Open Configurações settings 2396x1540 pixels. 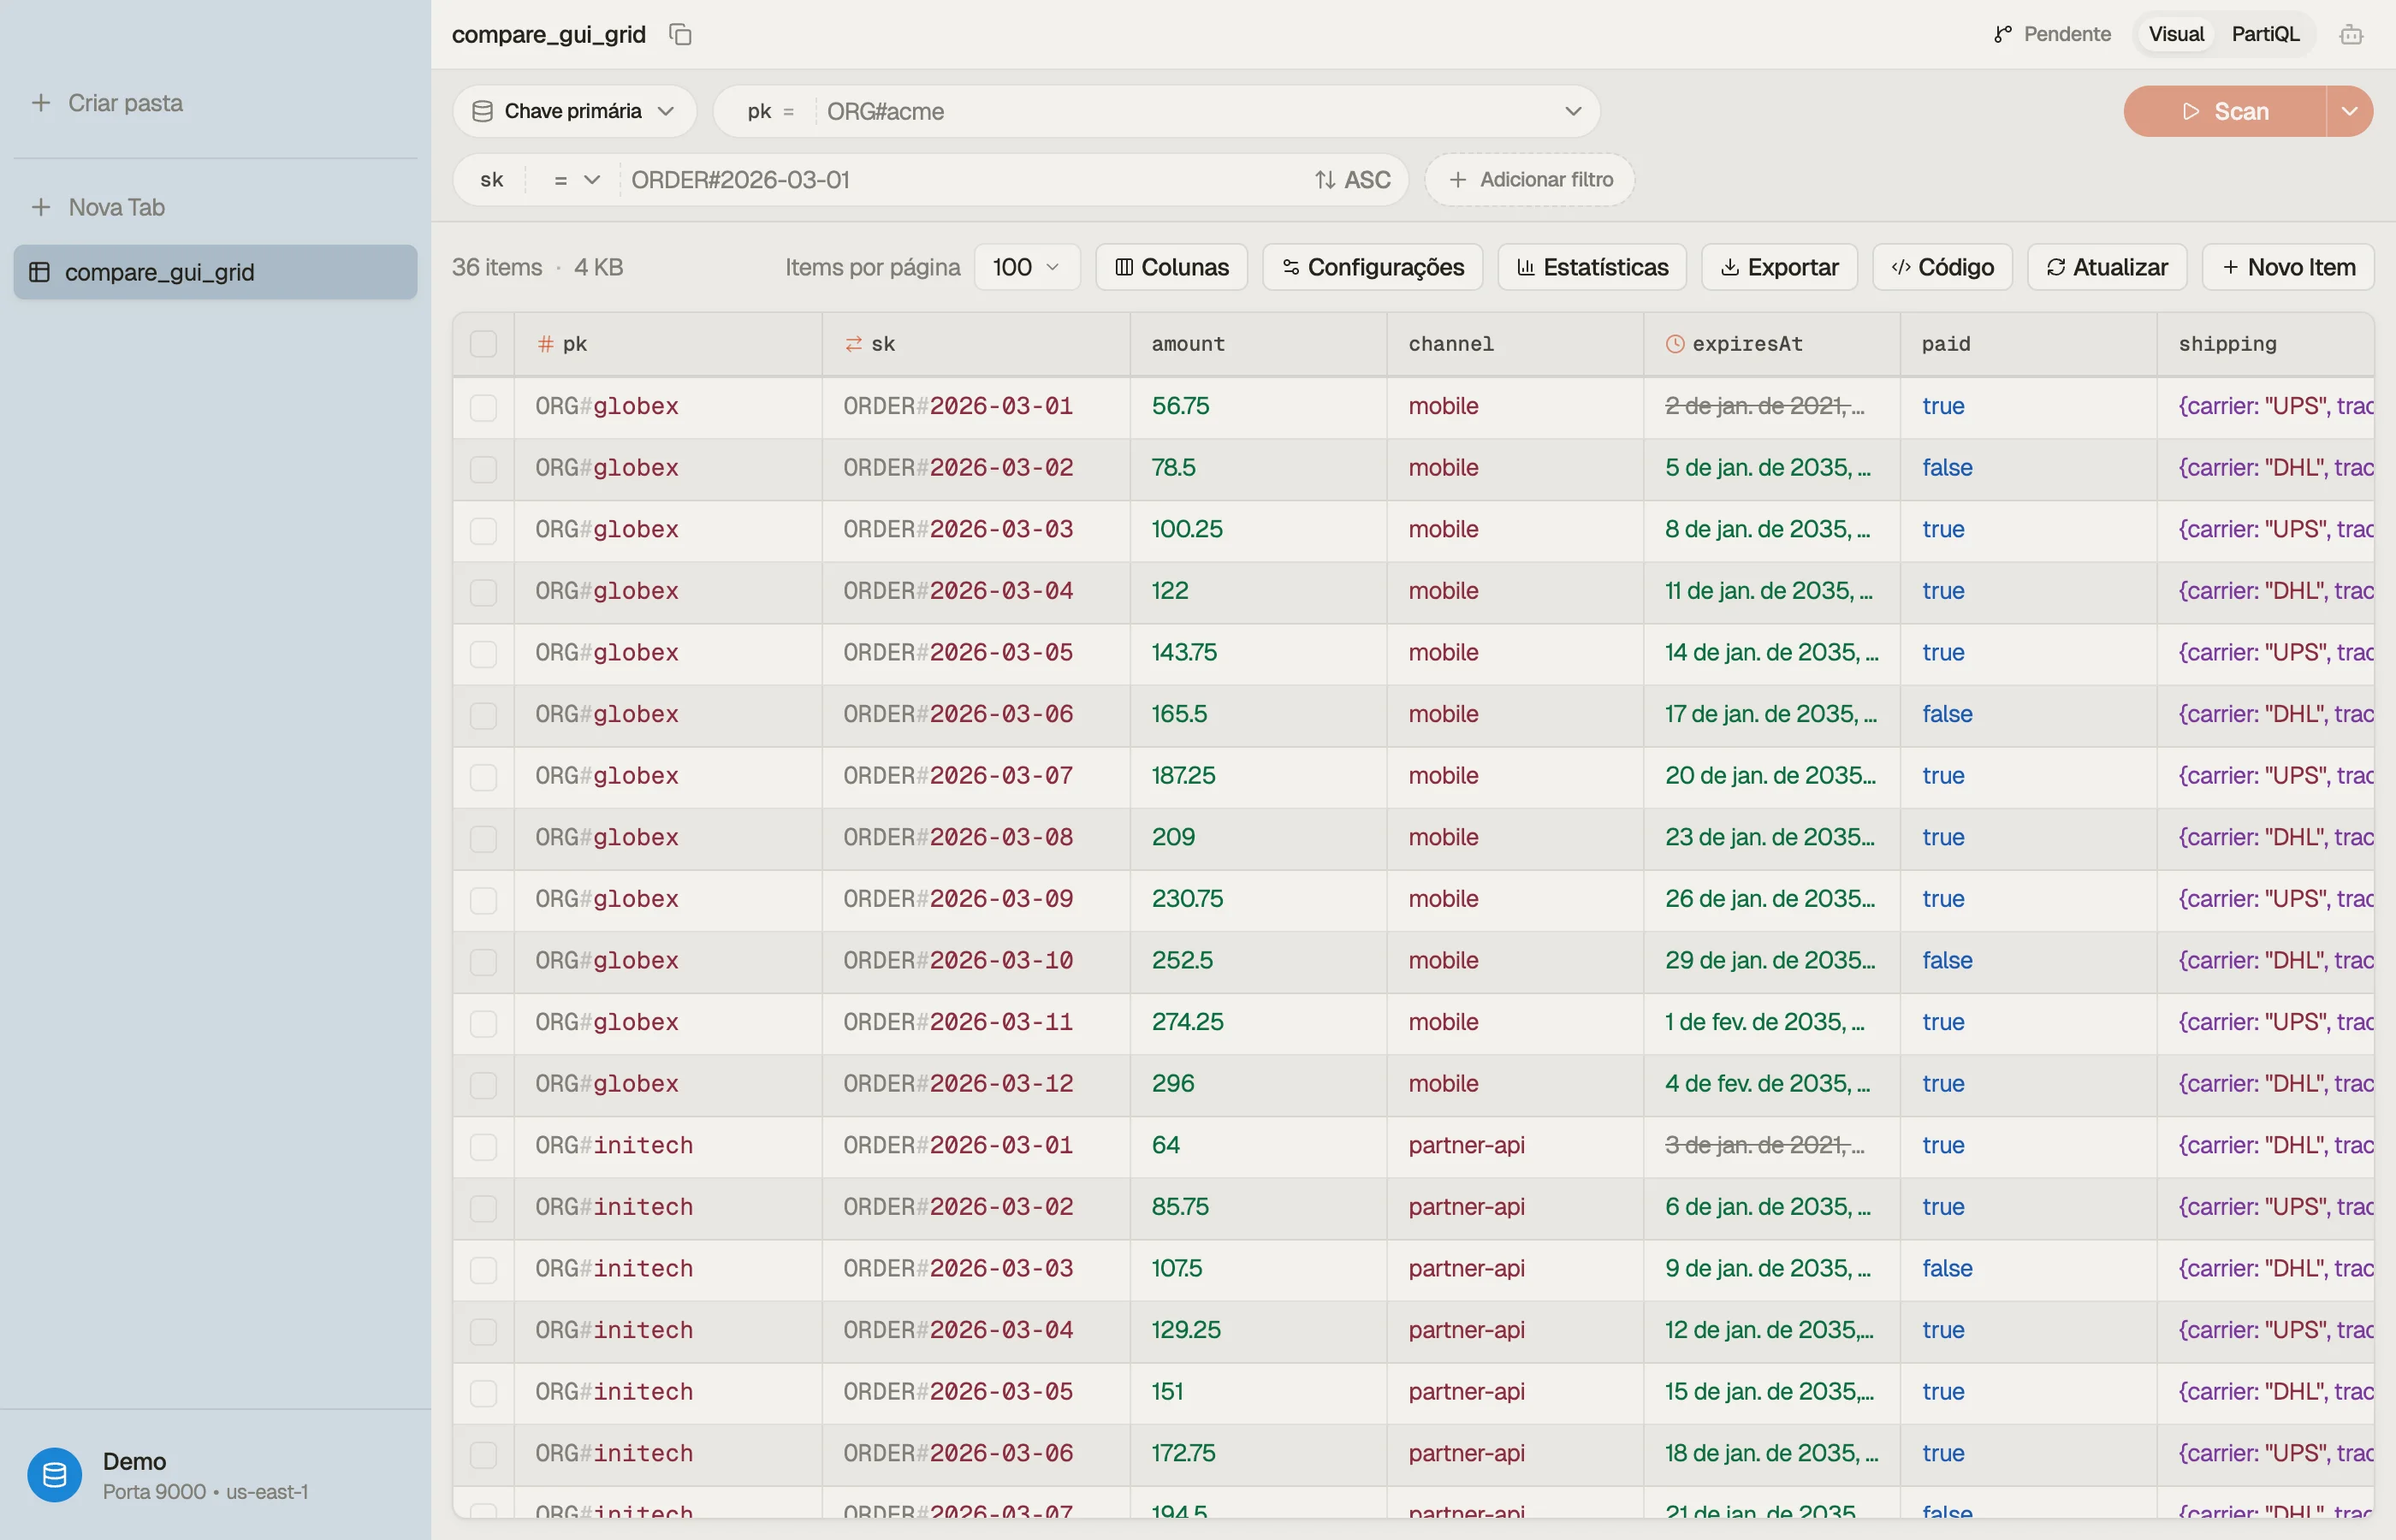(1372, 267)
